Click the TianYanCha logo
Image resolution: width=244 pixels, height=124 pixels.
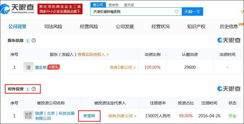coord(17,9)
